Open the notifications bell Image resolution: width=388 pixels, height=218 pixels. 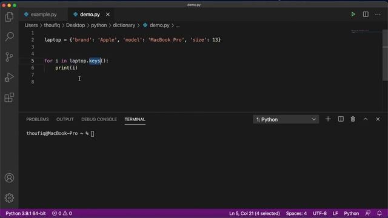click(x=380, y=213)
